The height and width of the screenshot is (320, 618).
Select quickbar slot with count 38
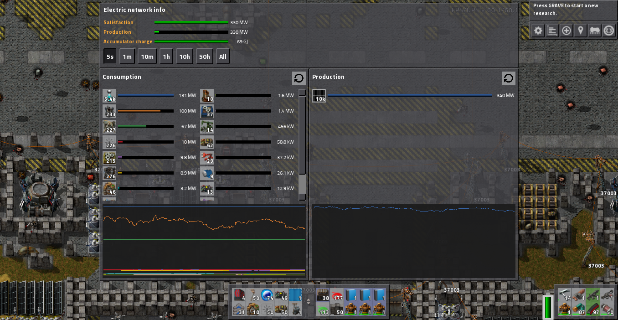(x=323, y=295)
